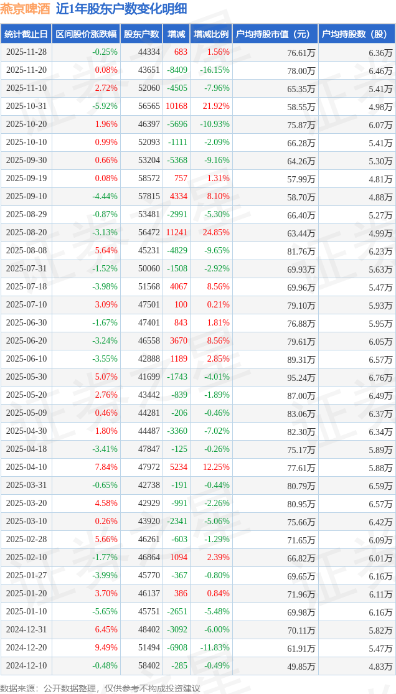Viewport: 396px width, 694px height.
Task: Click the 股东户数 column header
Action: pos(141,34)
